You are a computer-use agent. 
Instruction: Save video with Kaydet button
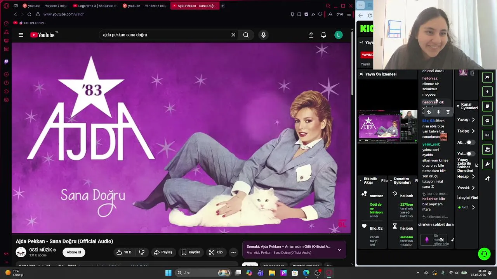coord(191,252)
